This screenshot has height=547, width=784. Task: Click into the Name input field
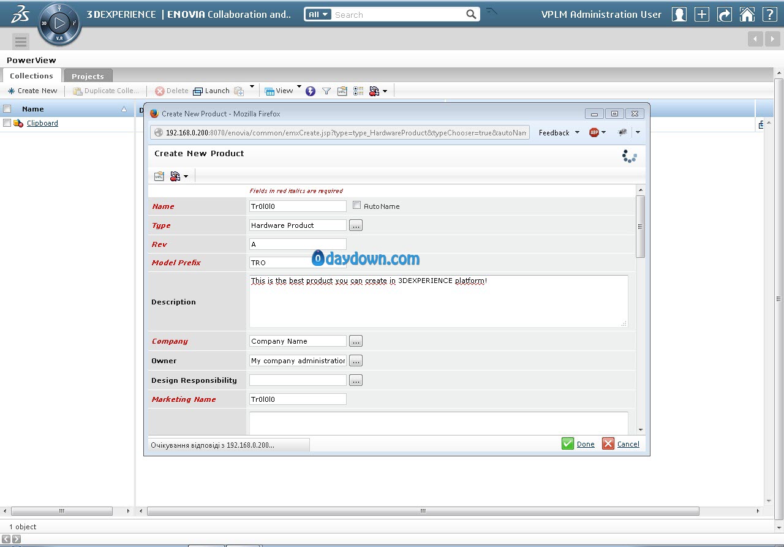[x=298, y=206]
